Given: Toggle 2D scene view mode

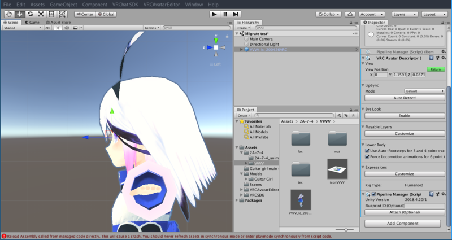Looking at the screenshot, I should 47,28.
